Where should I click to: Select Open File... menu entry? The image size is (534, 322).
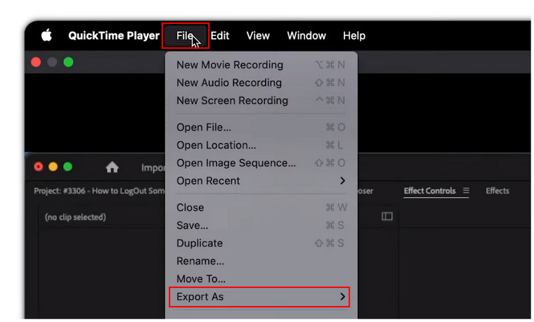point(261,127)
